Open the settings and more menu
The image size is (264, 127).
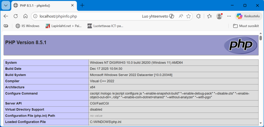coord(229,16)
